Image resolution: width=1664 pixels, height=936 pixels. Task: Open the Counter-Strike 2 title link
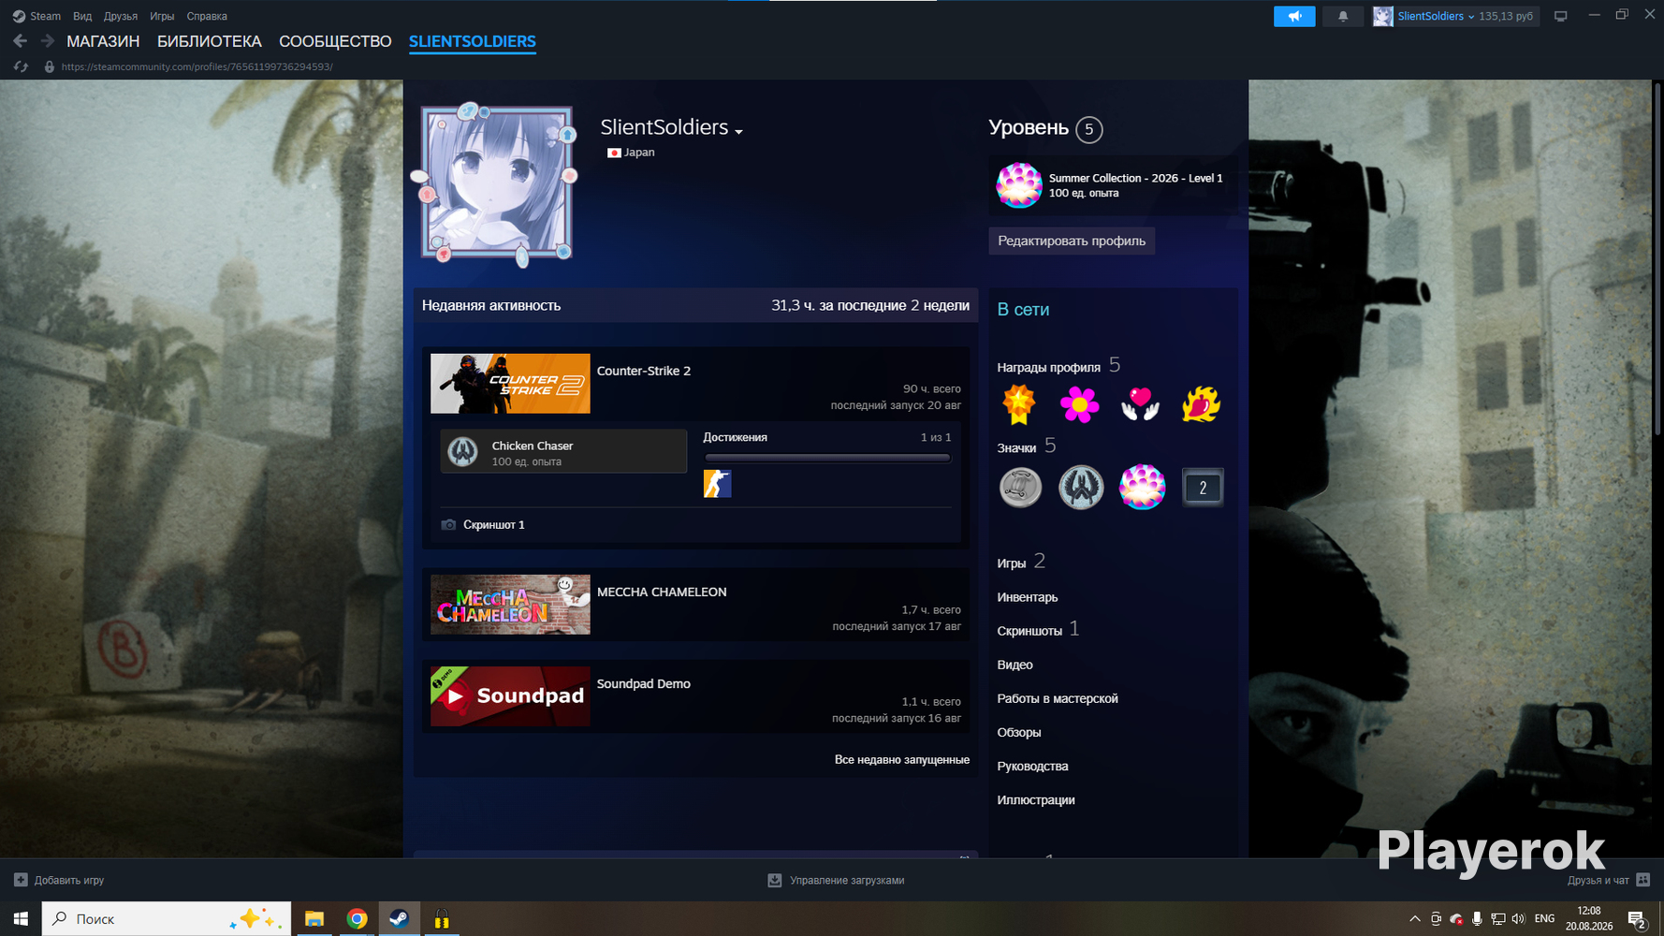[x=644, y=371]
